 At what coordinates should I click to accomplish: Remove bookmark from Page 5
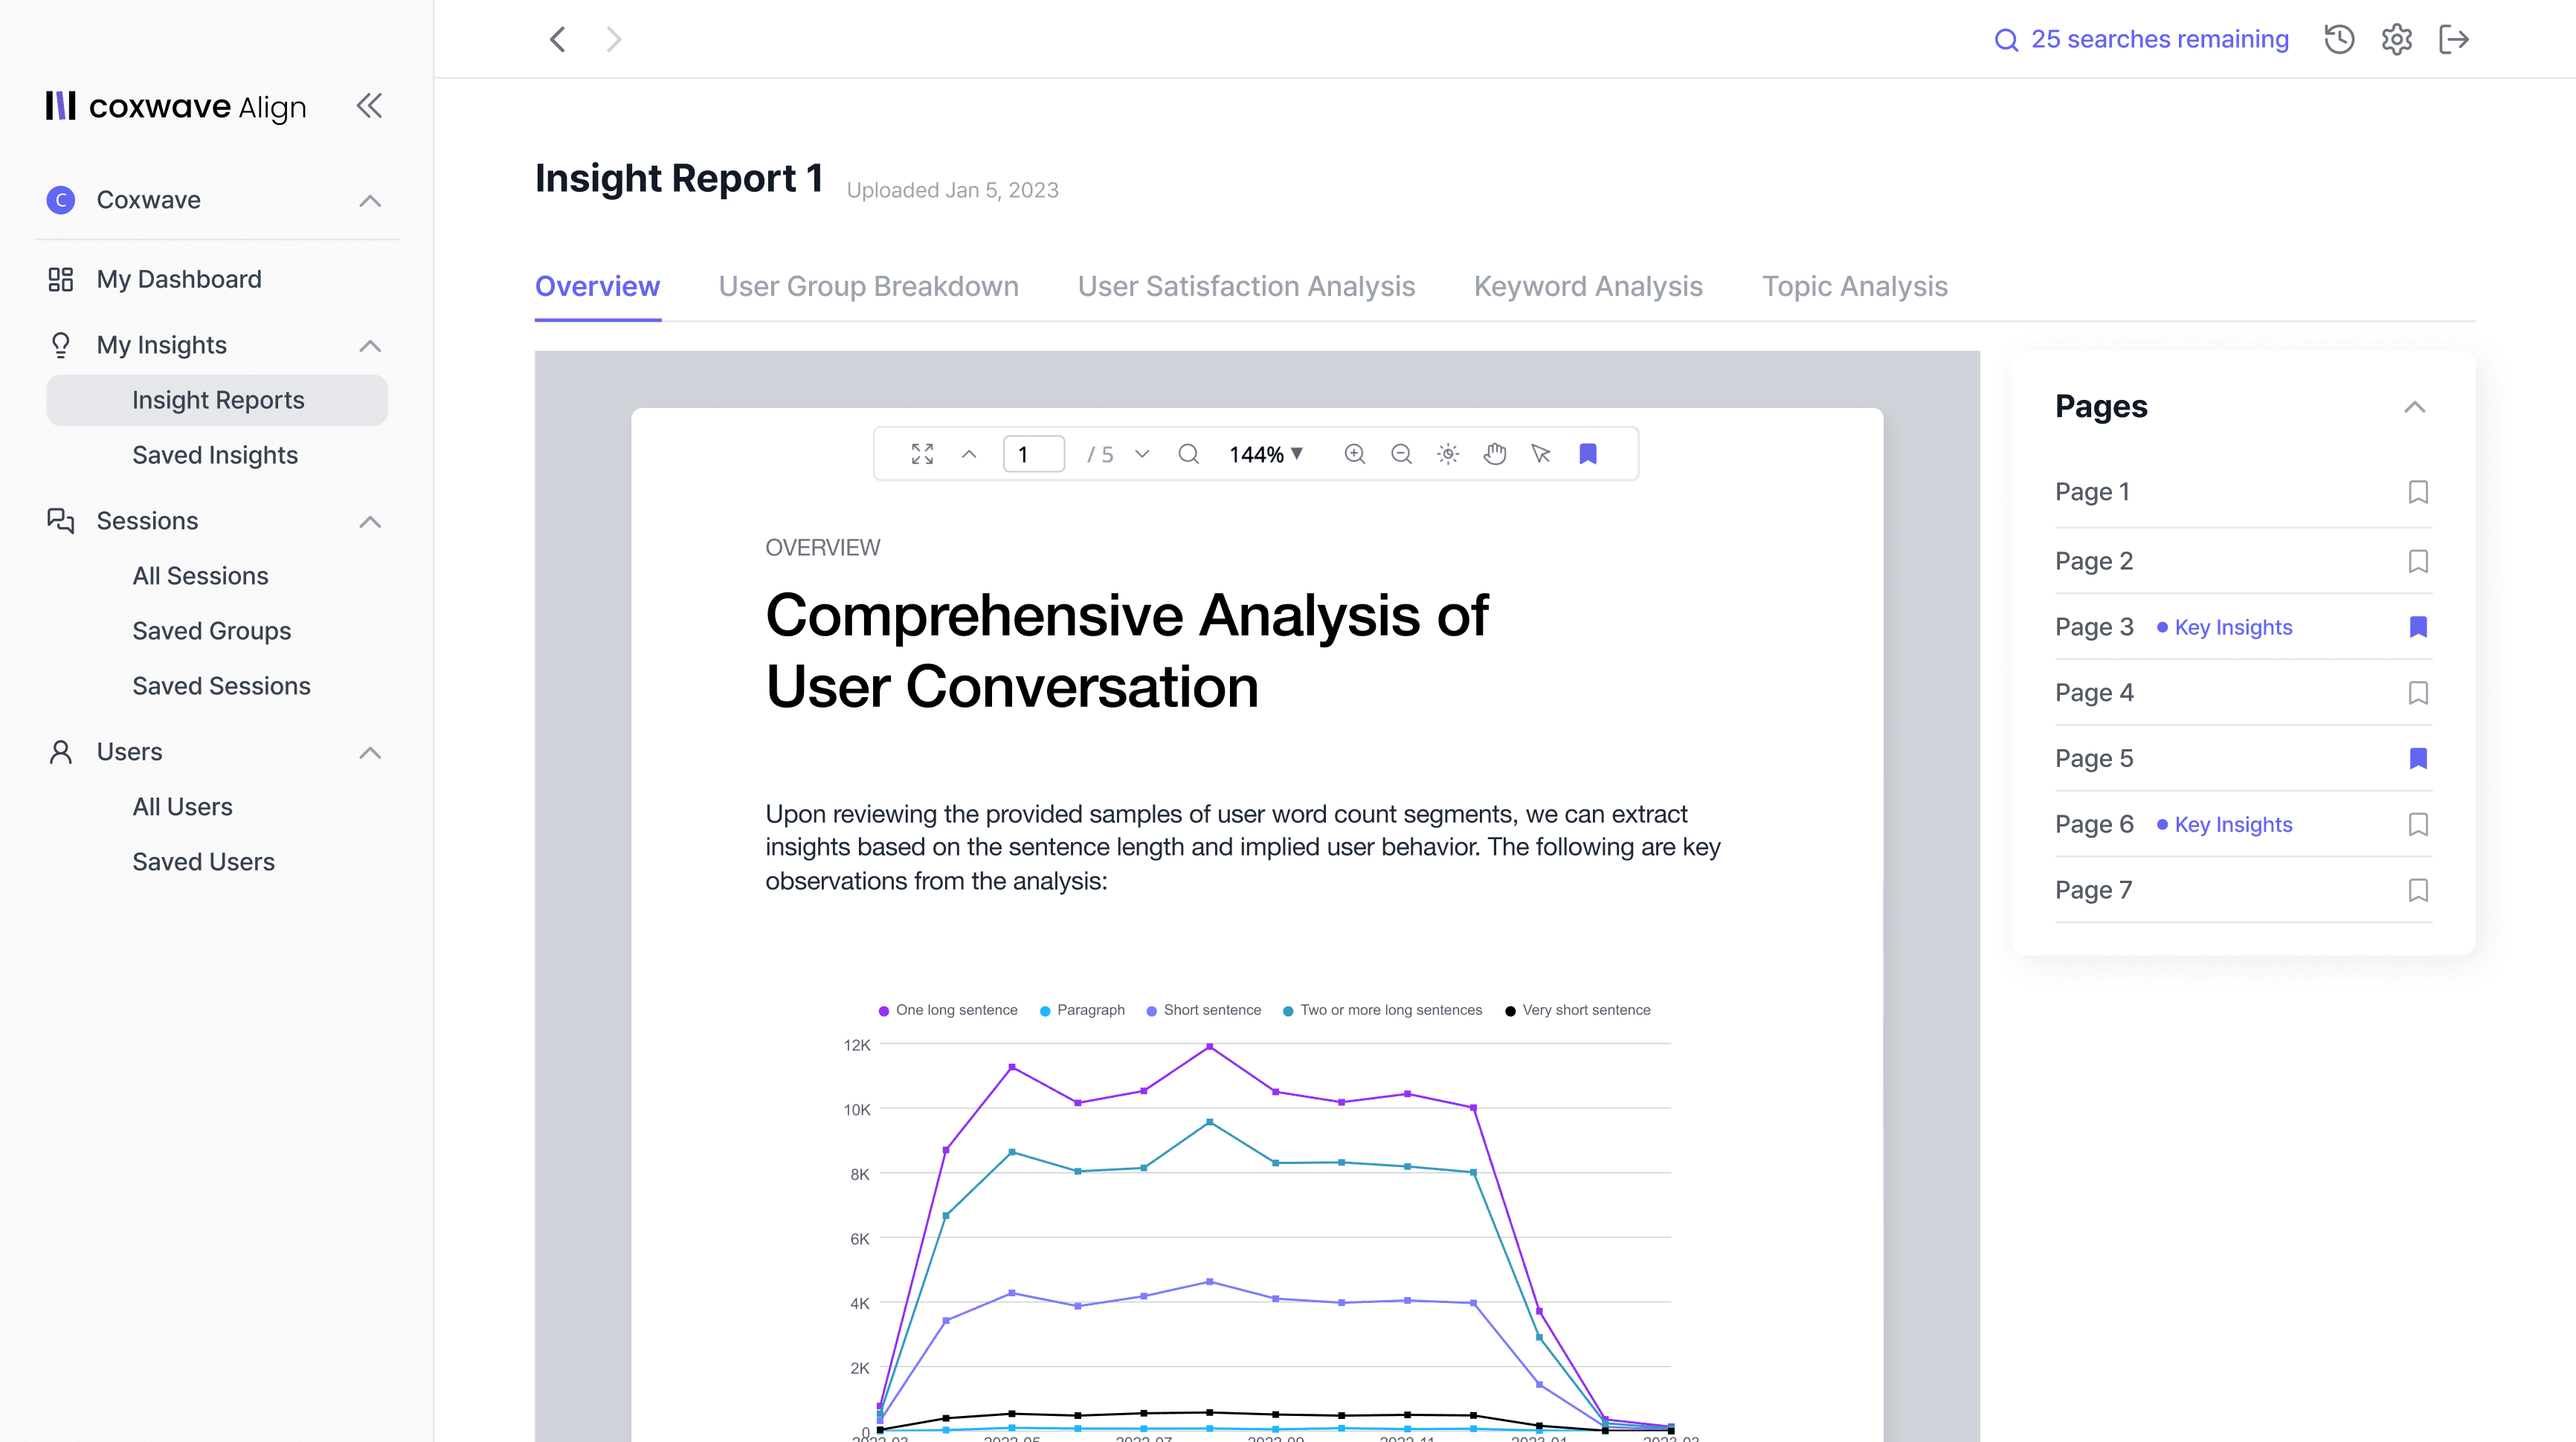(x=2418, y=758)
